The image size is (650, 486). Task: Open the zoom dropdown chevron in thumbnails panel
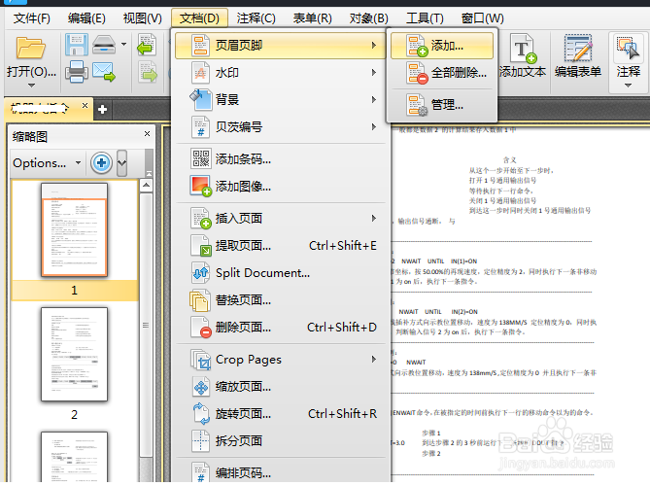[121, 163]
